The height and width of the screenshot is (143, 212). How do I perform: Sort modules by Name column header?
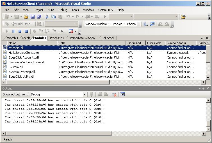(x=32, y=43)
